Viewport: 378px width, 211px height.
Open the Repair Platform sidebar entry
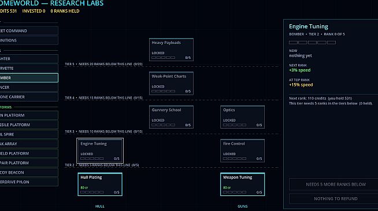pos(29,163)
